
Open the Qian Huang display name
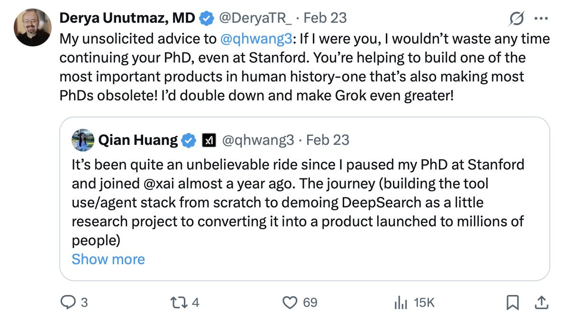138,140
